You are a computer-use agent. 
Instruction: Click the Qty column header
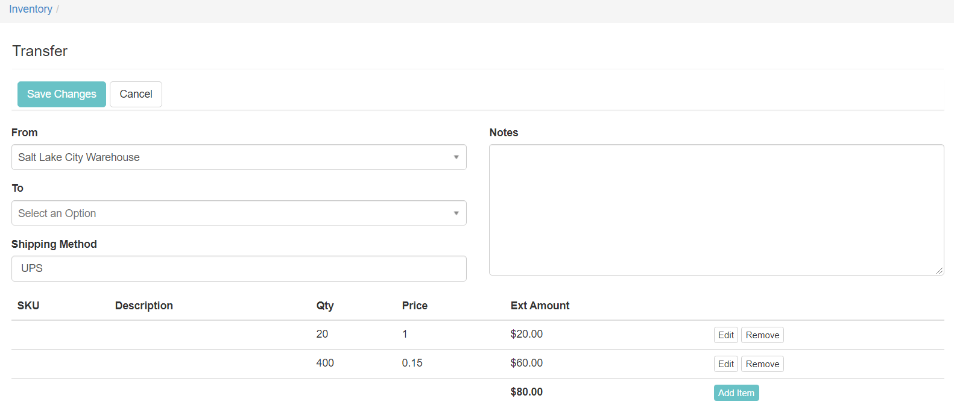(325, 306)
